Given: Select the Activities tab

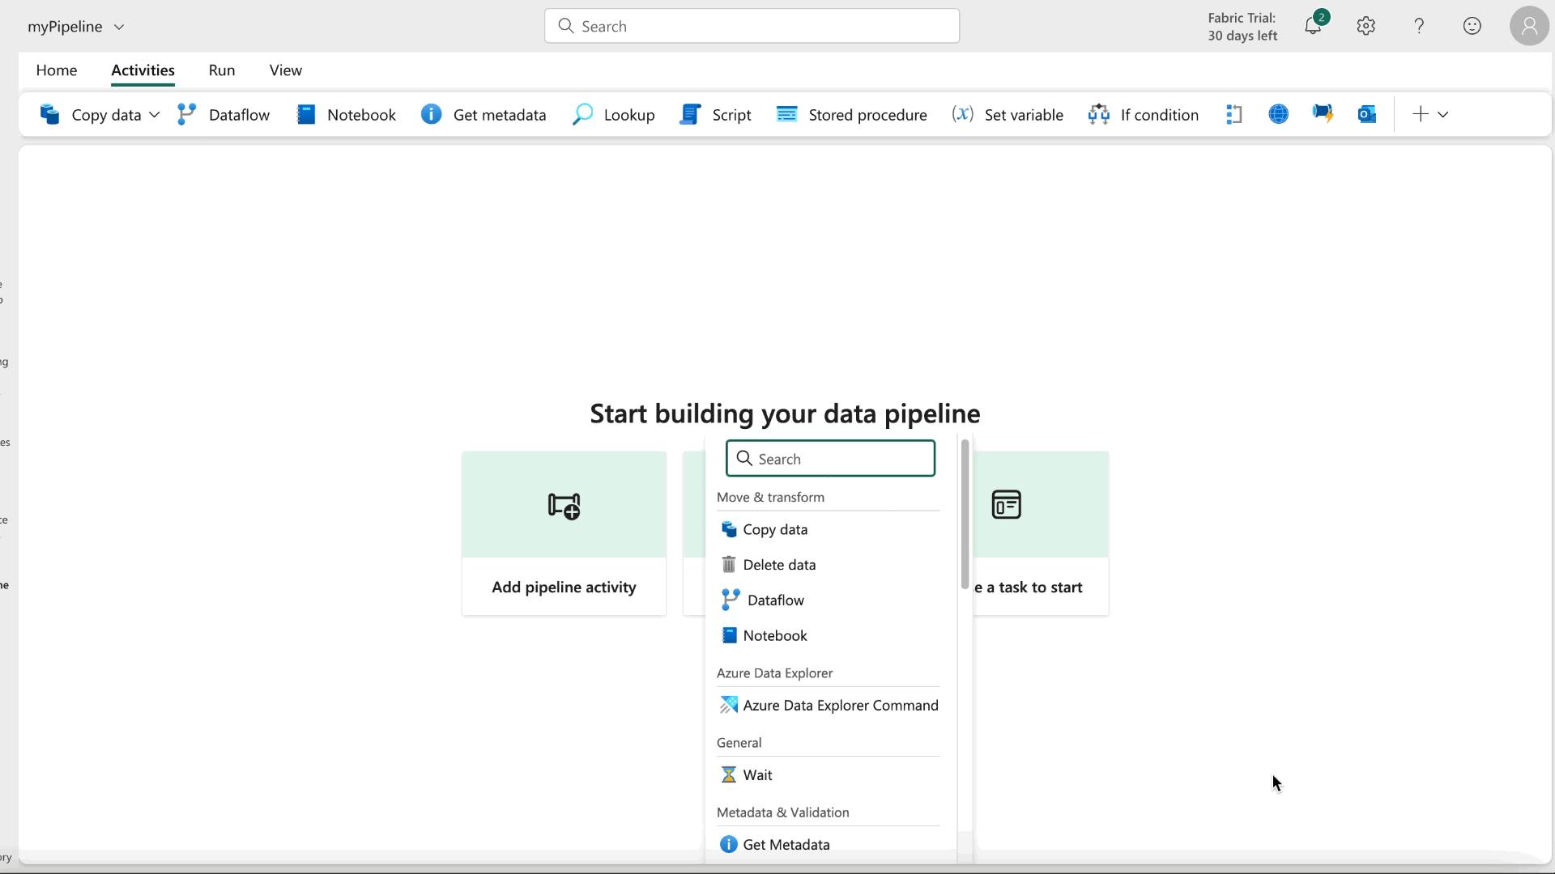Looking at the screenshot, I should (x=143, y=70).
